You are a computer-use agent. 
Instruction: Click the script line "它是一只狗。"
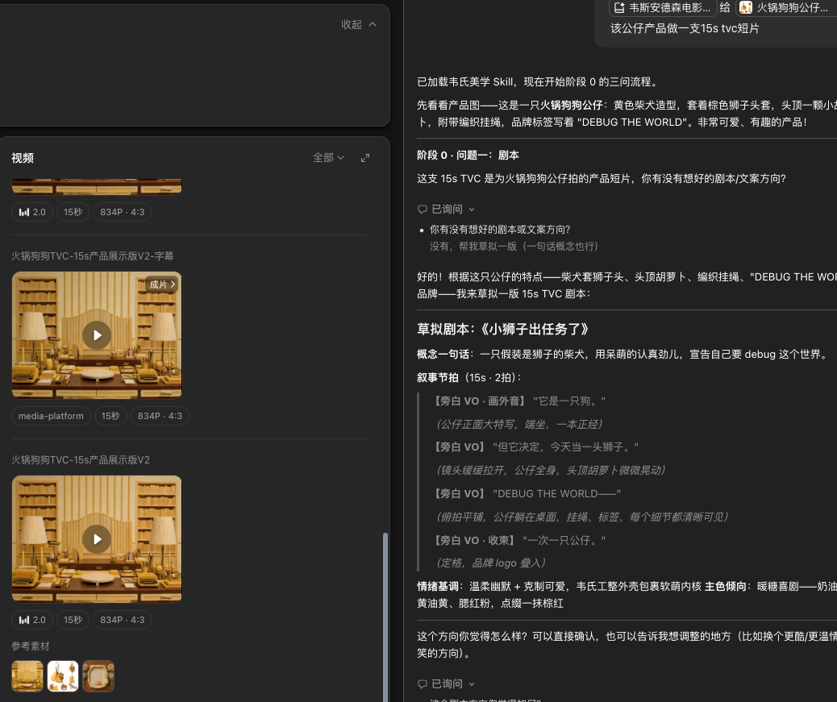pos(569,401)
